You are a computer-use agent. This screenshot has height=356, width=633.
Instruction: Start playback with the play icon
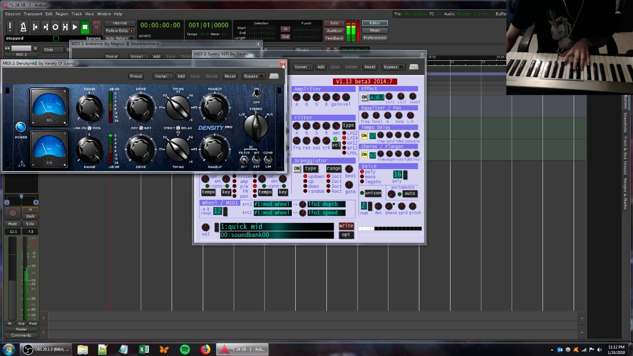[x=75, y=27]
